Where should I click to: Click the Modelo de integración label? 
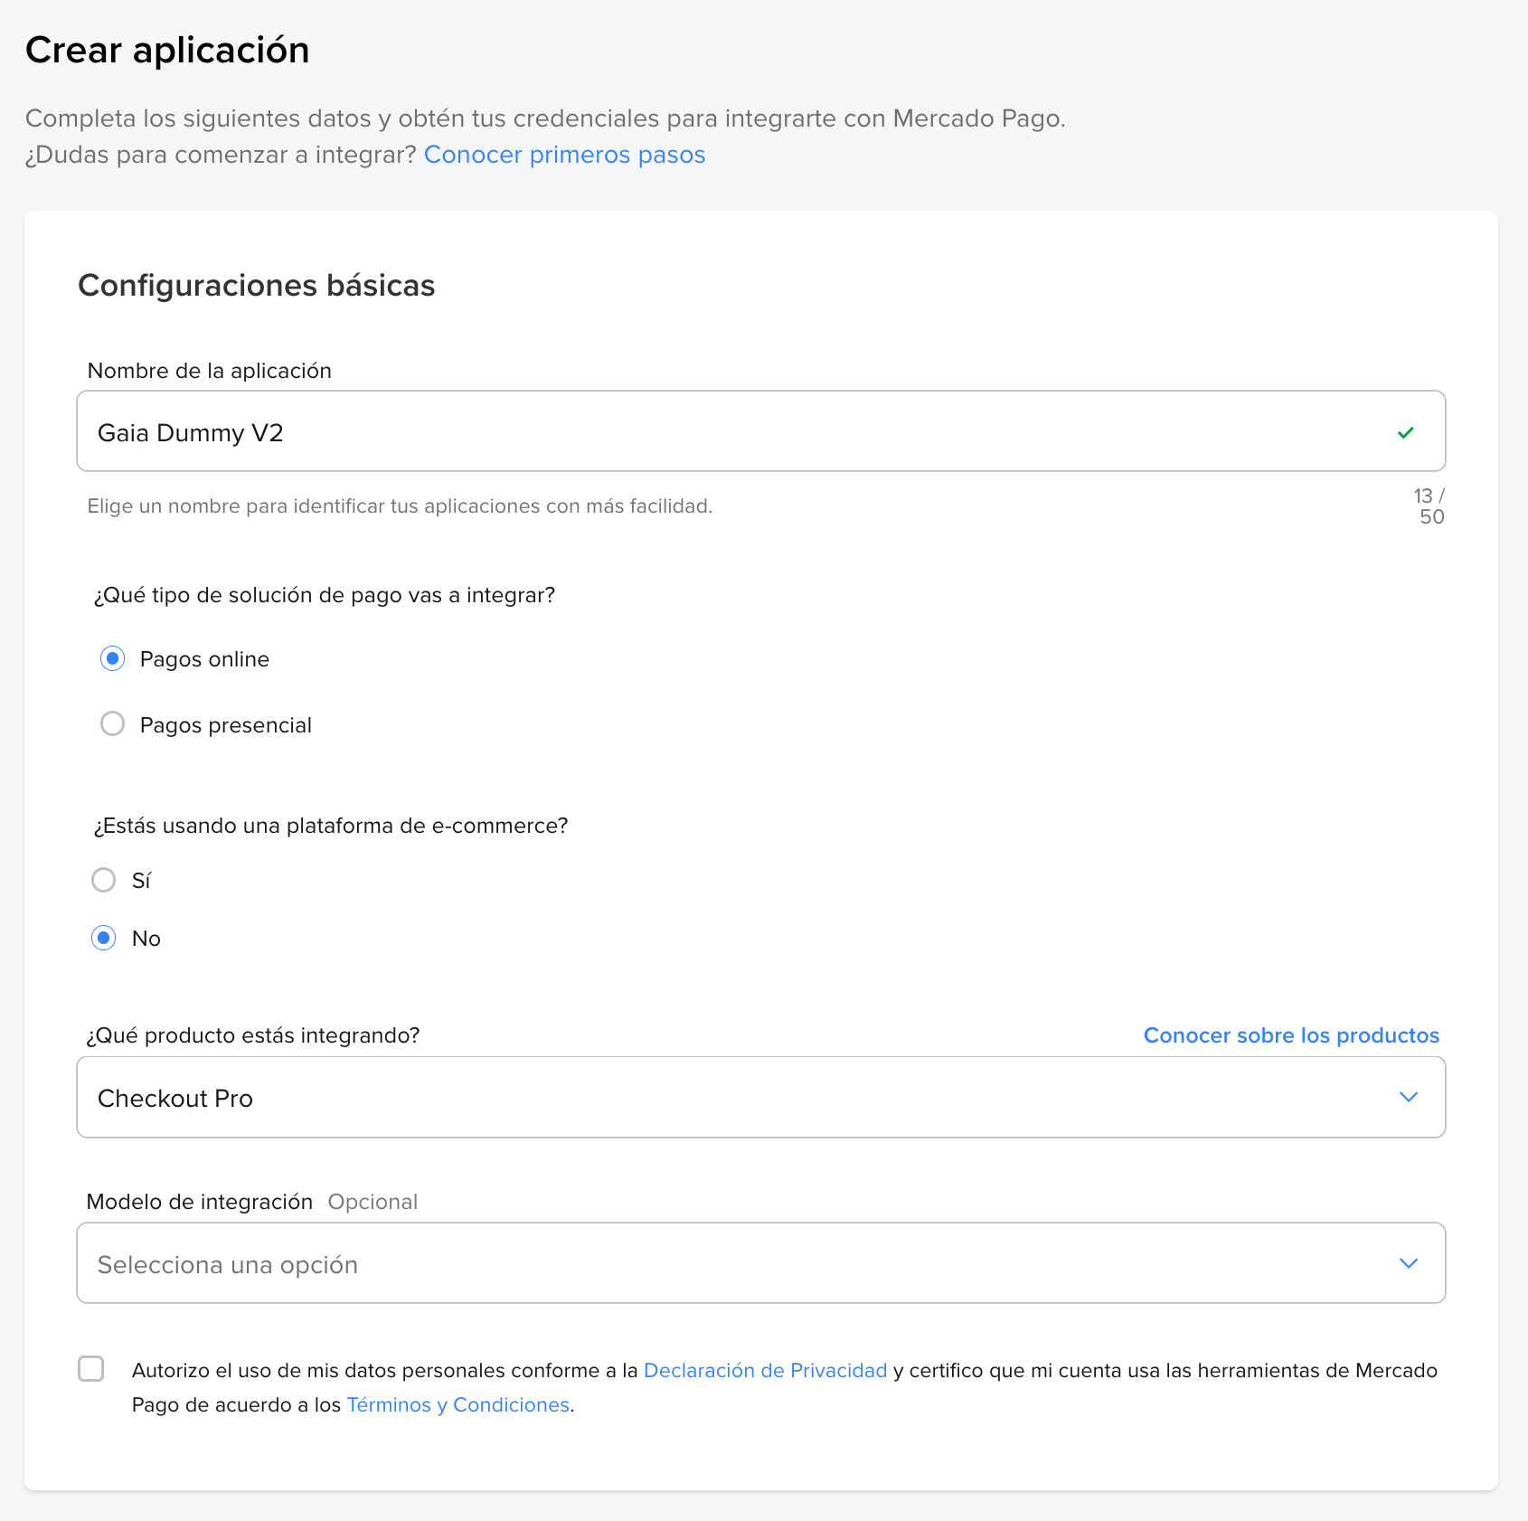click(x=199, y=1202)
